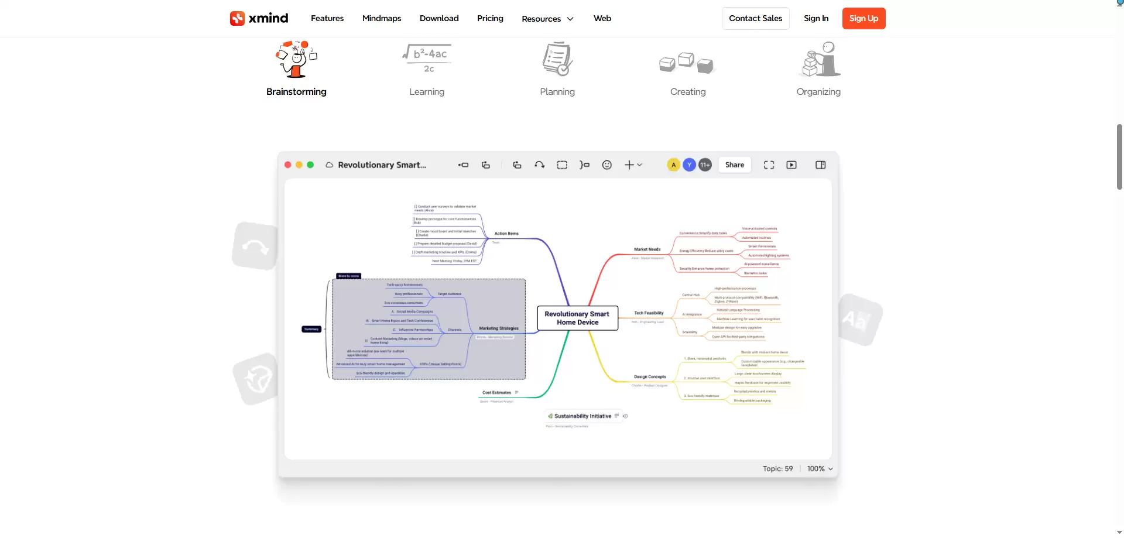Open the Download menu item
Screen dimensions: 1124x538
(439, 18)
